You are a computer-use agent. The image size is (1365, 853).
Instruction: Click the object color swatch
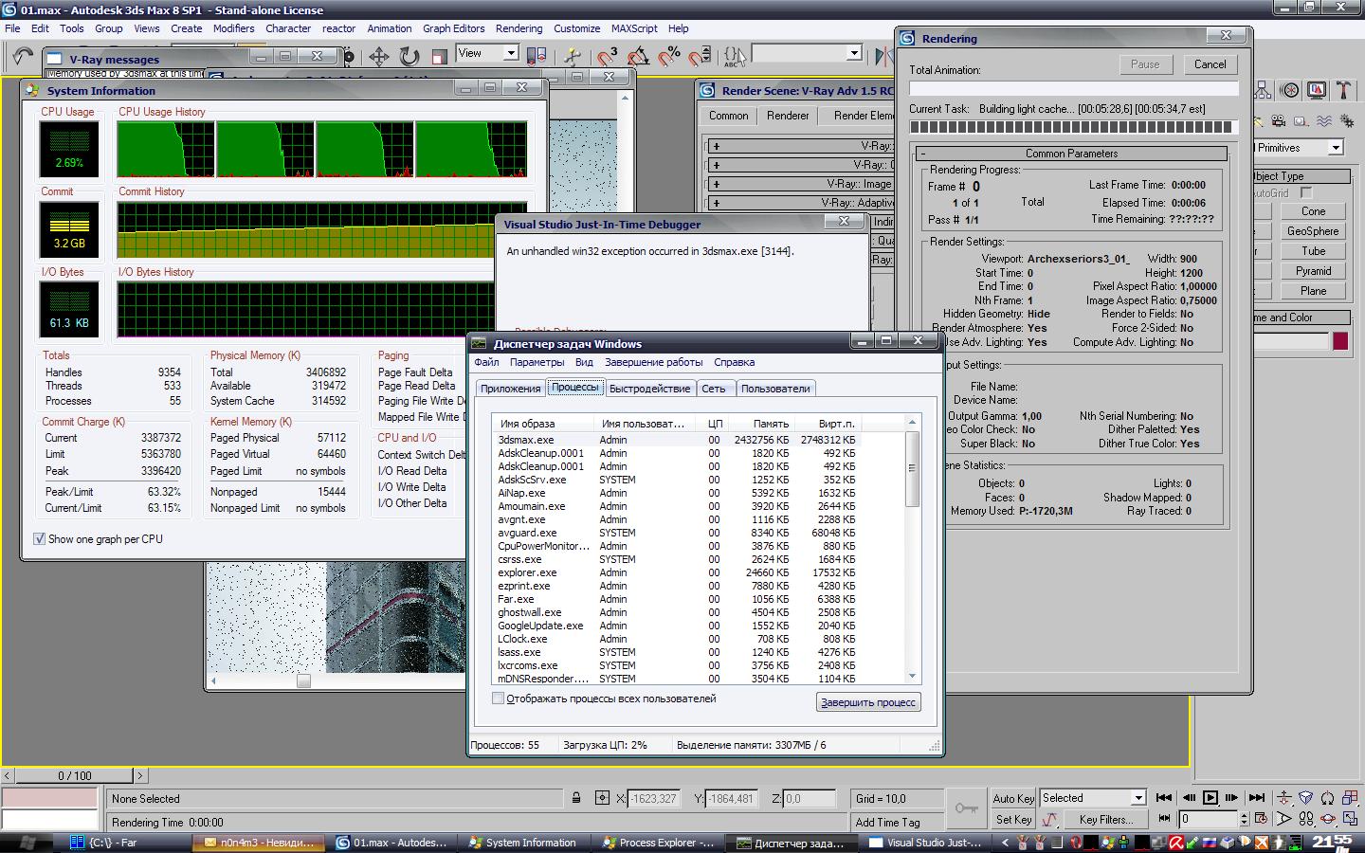pos(1340,341)
